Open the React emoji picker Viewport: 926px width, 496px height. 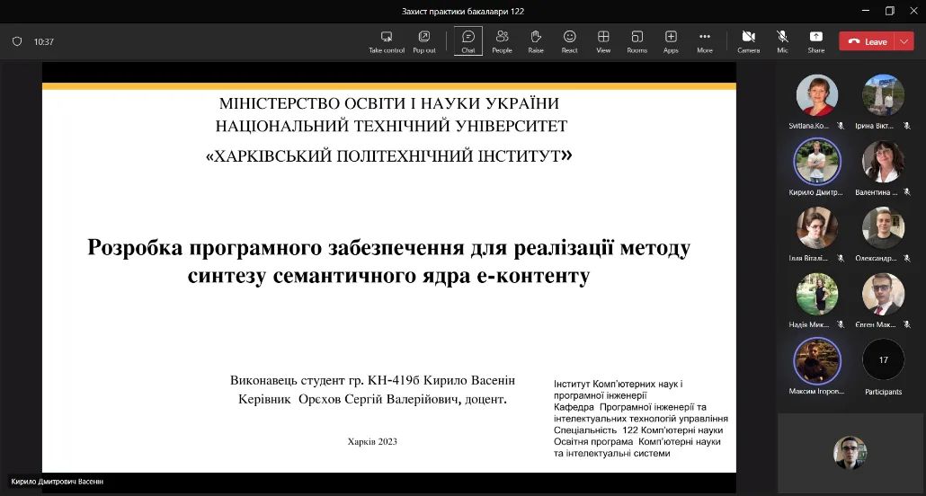[x=569, y=41]
